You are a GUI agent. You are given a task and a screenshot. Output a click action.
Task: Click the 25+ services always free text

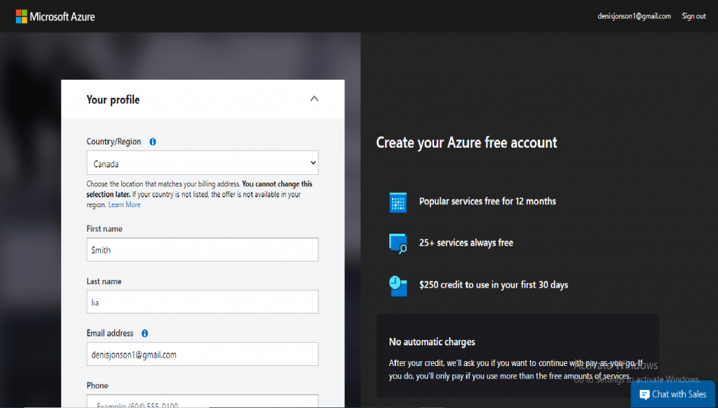click(466, 243)
